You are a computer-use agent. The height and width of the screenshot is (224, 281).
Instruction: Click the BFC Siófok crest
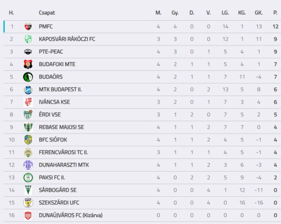(x=28, y=140)
